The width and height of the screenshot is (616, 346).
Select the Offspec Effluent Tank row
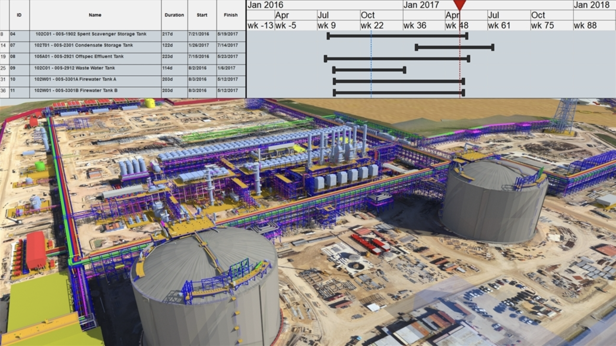pos(89,57)
